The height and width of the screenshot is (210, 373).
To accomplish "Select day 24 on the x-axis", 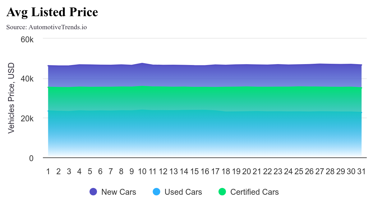I will [288, 171].
